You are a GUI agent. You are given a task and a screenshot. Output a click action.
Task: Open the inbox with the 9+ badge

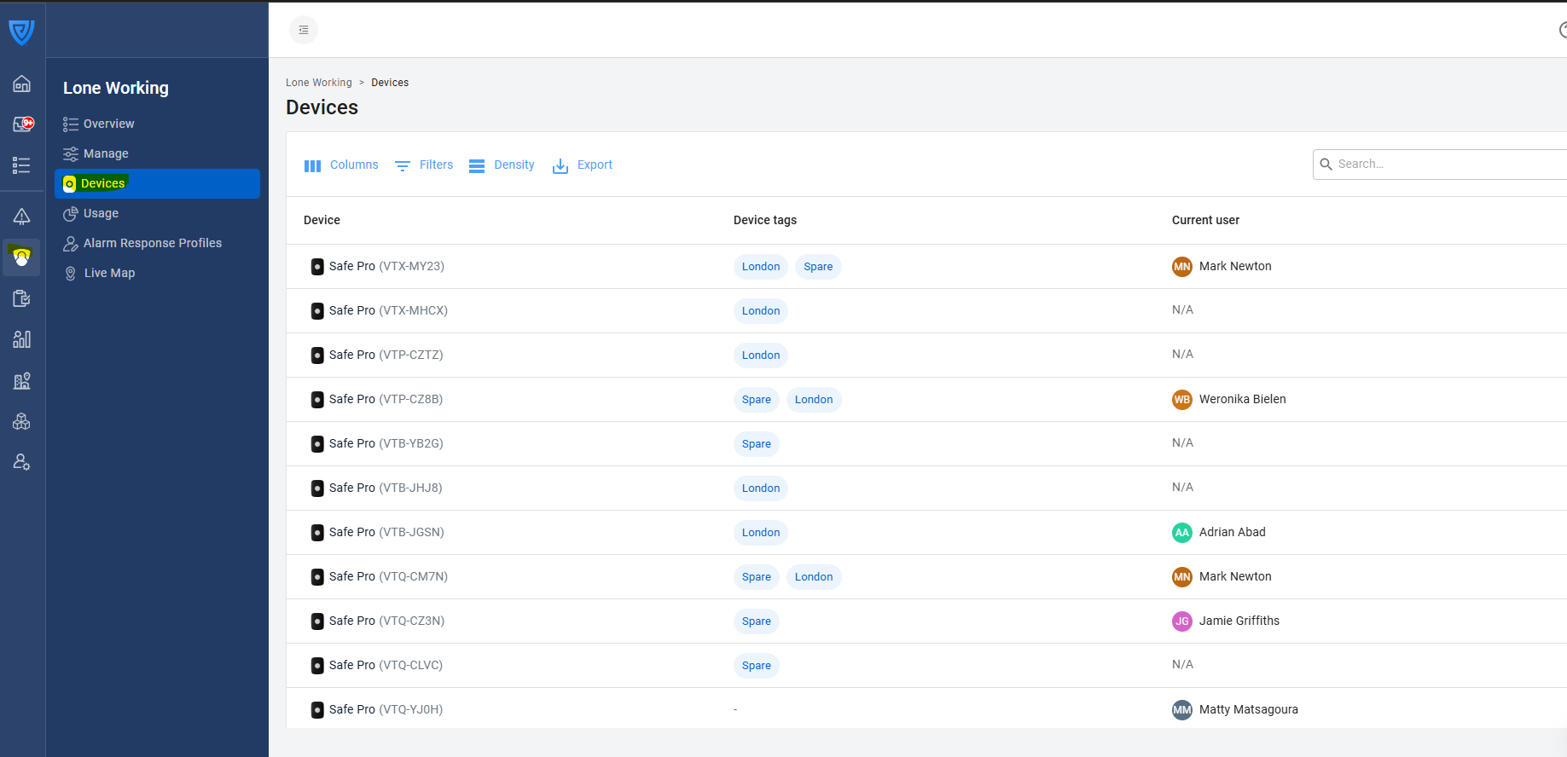(22, 124)
